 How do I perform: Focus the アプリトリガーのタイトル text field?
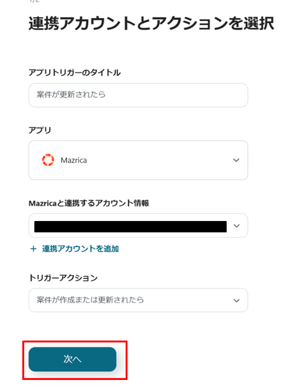[x=138, y=95]
